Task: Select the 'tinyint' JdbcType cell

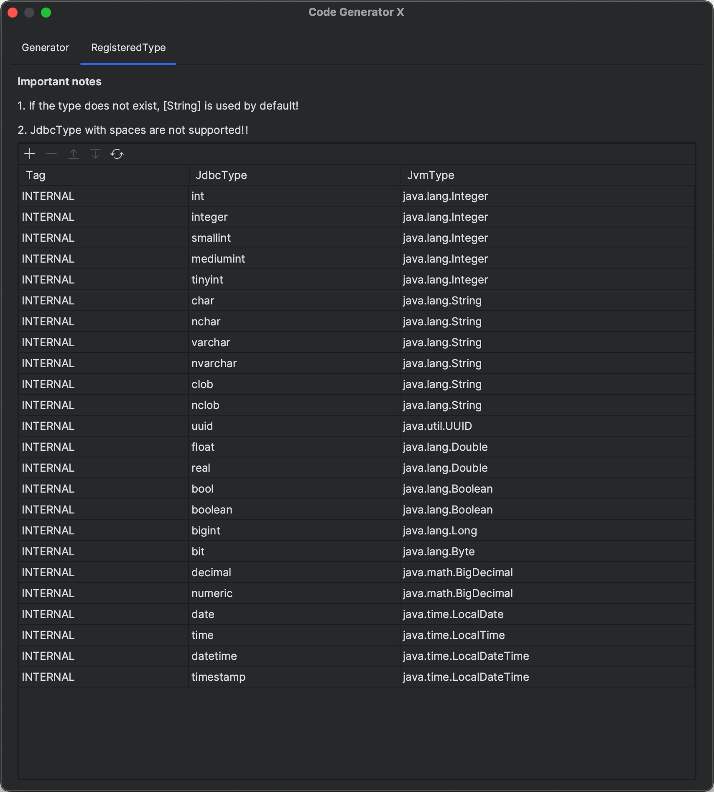Action: 294,280
